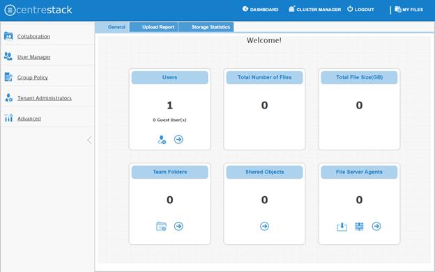The width and height of the screenshot is (435, 272).
Task: Click the Users card header
Action: [x=170, y=77]
